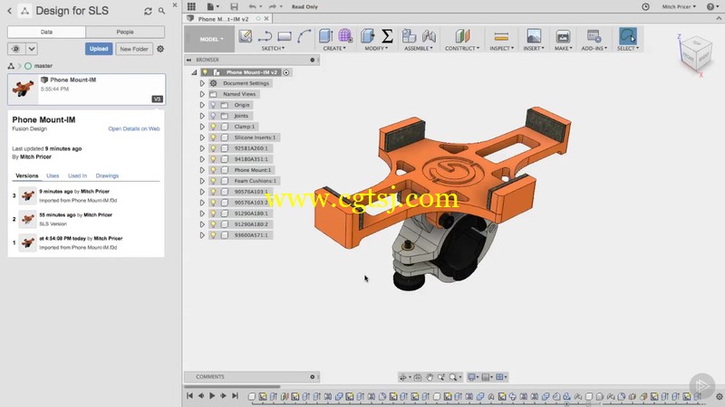Activate the Extrude tool in Create
Screen dimensions: 725x407
(325, 36)
